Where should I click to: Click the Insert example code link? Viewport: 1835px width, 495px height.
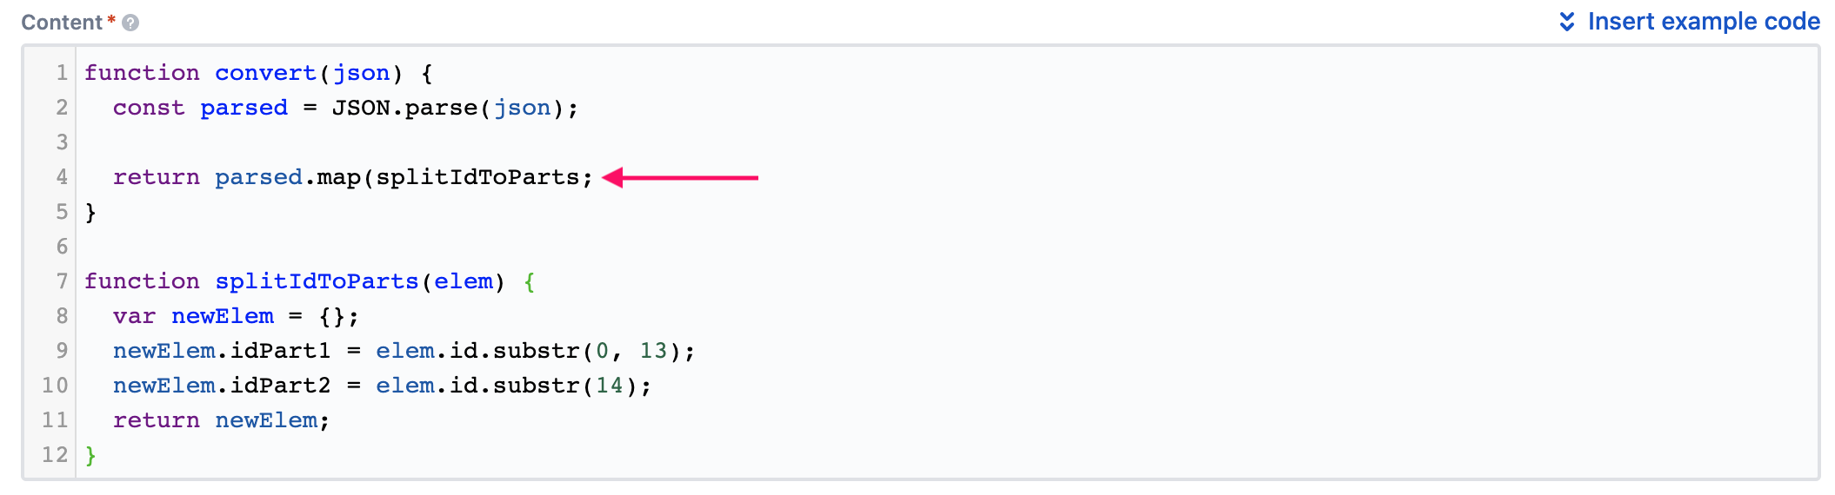point(1703,22)
